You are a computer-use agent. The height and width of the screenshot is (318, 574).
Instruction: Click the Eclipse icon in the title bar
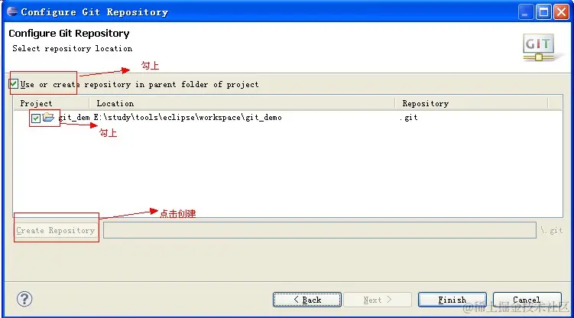[x=12, y=11]
